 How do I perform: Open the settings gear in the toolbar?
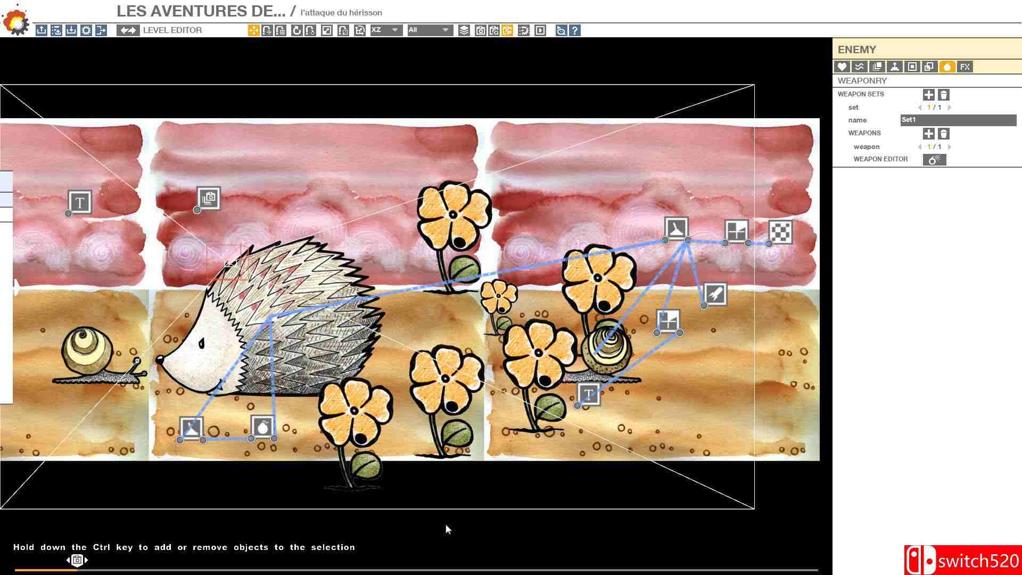pos(86,30)
